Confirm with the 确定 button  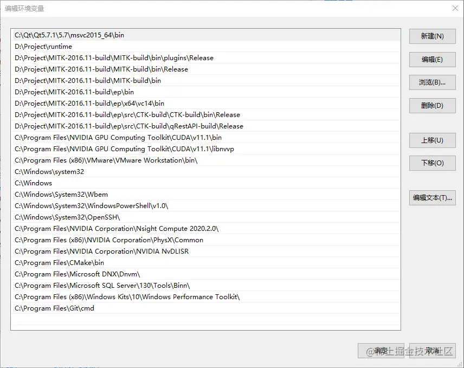coord(381,351)
